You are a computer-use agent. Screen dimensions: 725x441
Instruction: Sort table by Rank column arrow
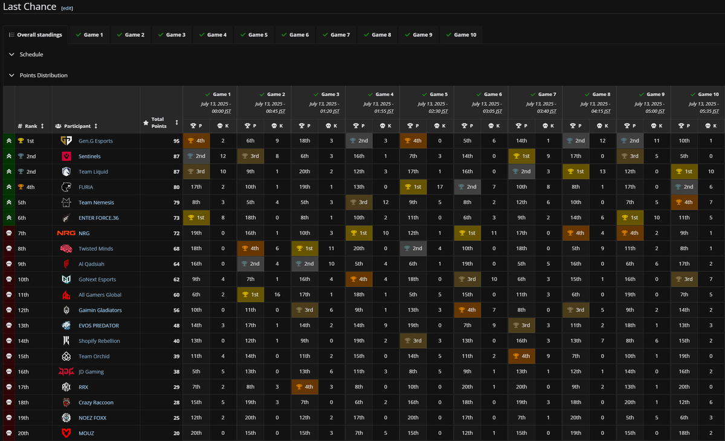pos(43,126)
